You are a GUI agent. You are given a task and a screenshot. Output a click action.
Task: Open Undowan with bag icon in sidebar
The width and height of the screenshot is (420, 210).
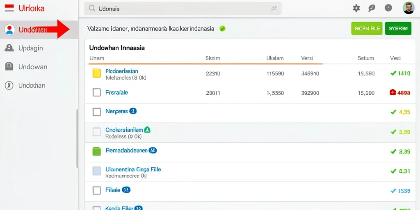click(33, 67)
